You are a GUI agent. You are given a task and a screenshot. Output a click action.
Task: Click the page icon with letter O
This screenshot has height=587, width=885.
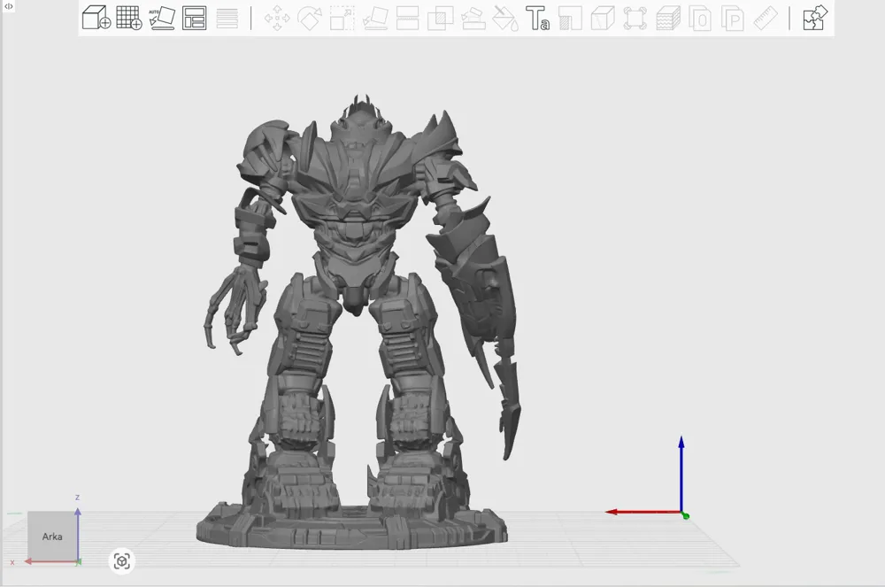pos(700,18)
